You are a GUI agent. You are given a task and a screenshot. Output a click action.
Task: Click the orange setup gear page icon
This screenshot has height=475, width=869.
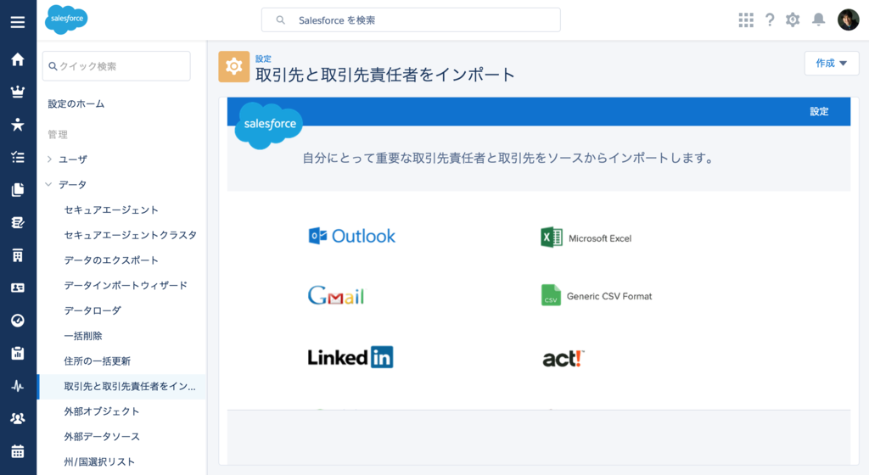[234, 66]
